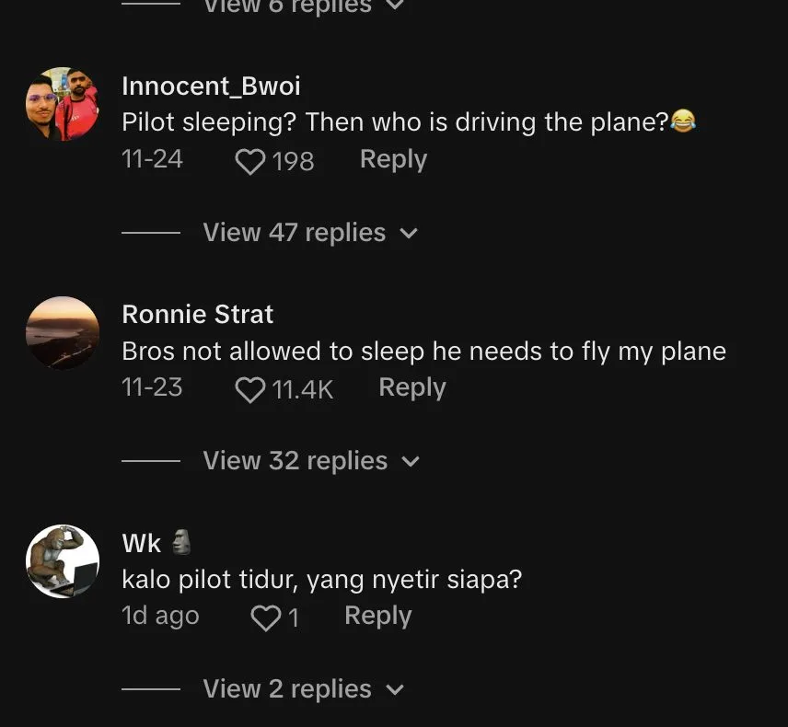The width and height of the screenshot is (788, 727).
Task: Open Innocent_Bwoi's profile picture
Action: [x=63, y=104]
